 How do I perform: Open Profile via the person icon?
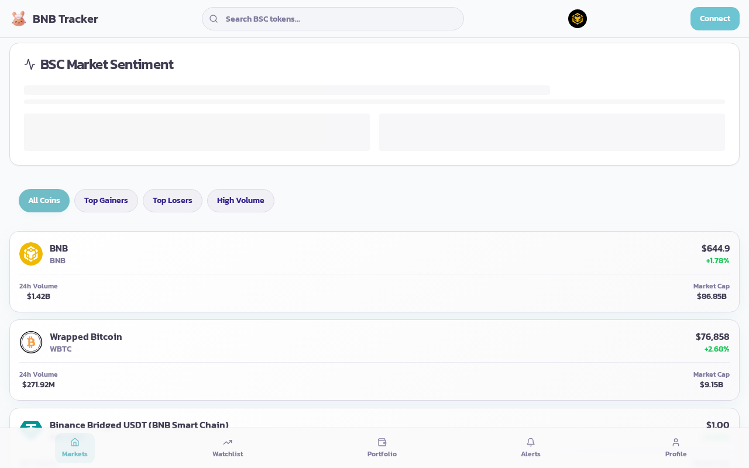tap(676, 442)
